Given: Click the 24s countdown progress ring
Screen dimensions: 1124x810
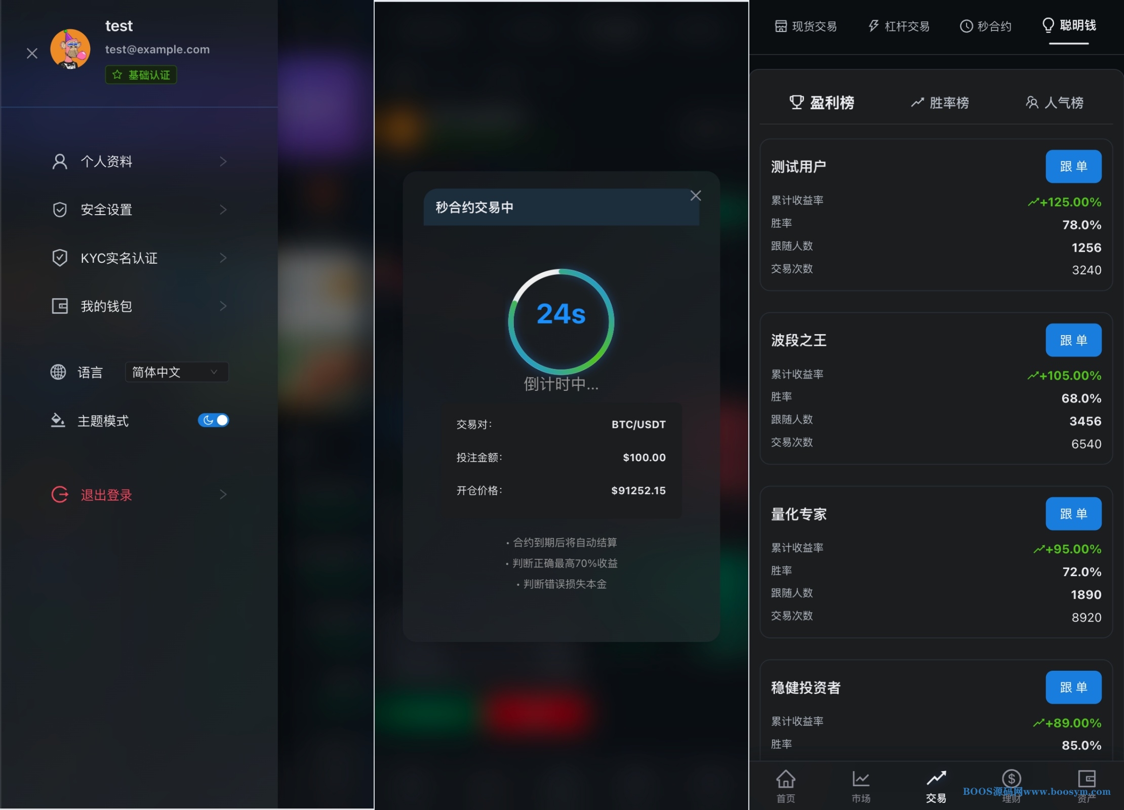Looking at the screenshot, I should (561, 321).
